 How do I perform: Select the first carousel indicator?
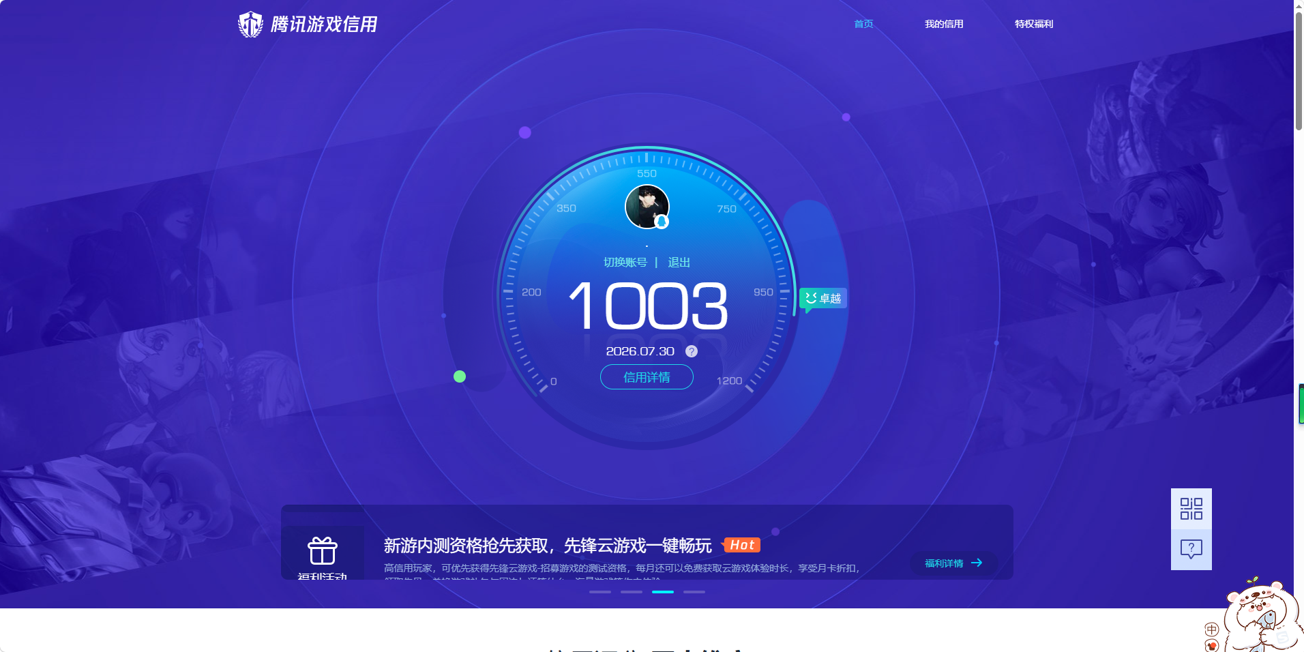[x=600, y=592]
